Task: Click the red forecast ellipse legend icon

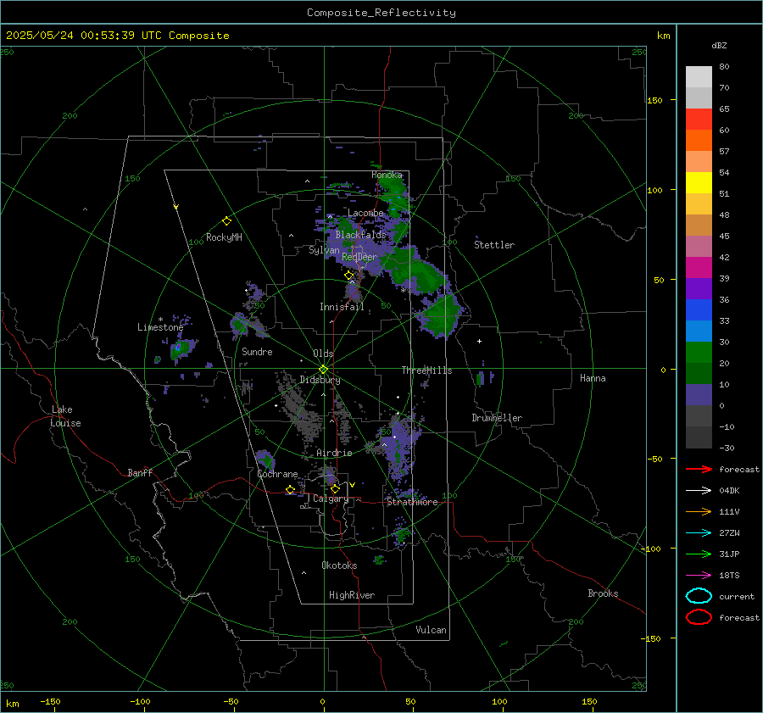Action: (699, 617)
